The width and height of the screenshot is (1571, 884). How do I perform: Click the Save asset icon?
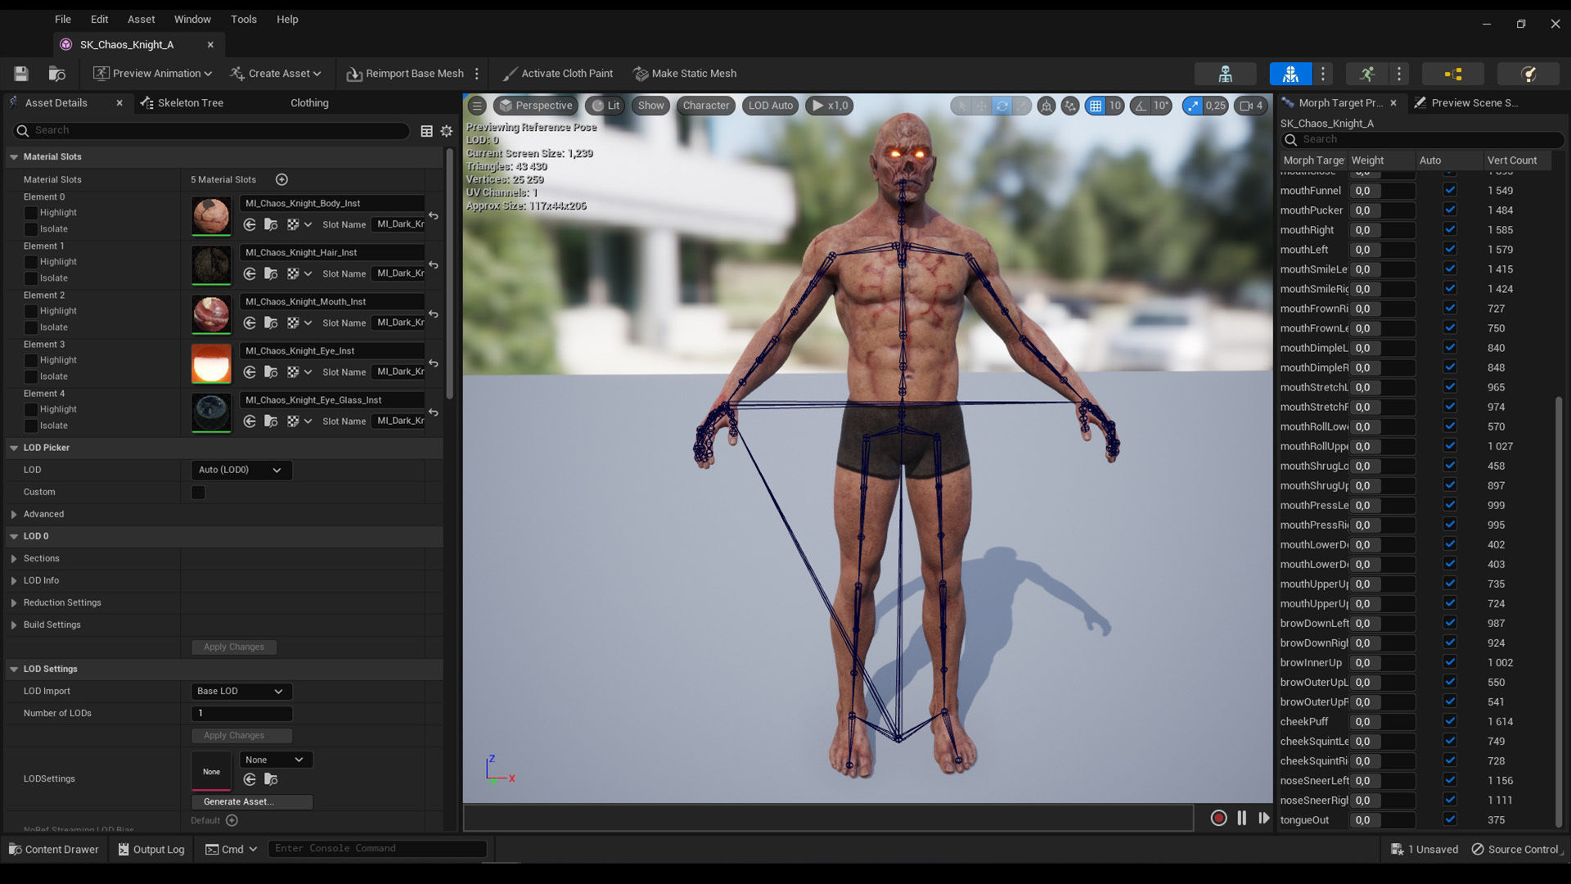(x=21, y=74)
